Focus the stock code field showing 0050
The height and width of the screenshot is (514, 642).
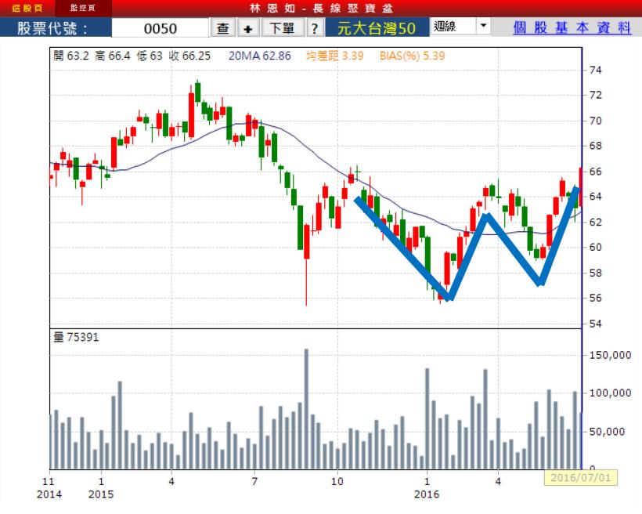coord(160,28)
